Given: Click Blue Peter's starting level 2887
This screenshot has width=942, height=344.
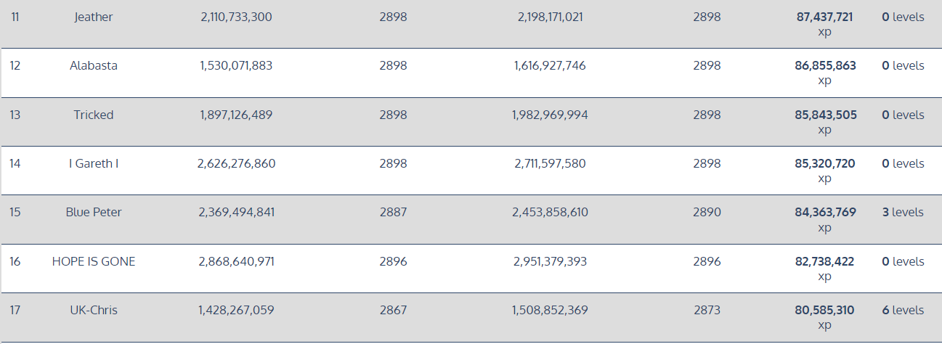Looking at the screenshot, I should coord(393,212).
